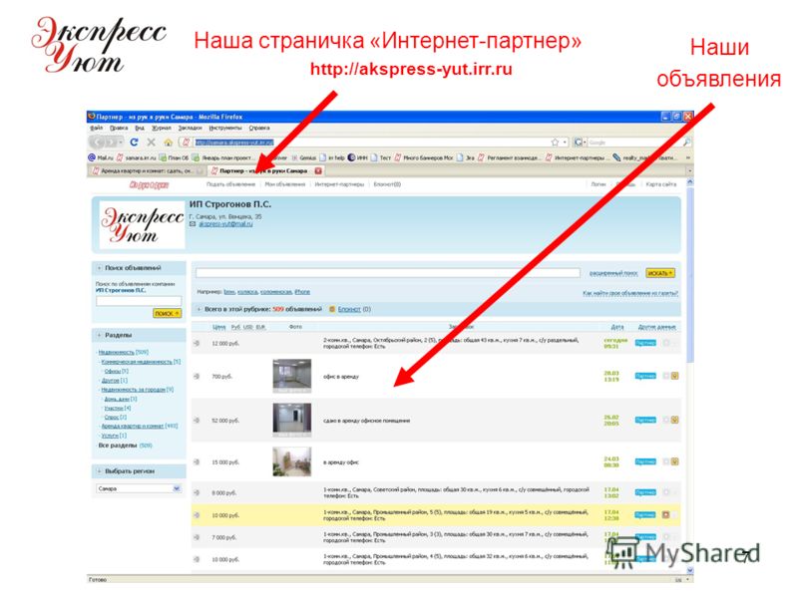Click the scrollbar down arrow of the page
The height and width of the screenshot is (598, 798).
(x=689, y=570)
